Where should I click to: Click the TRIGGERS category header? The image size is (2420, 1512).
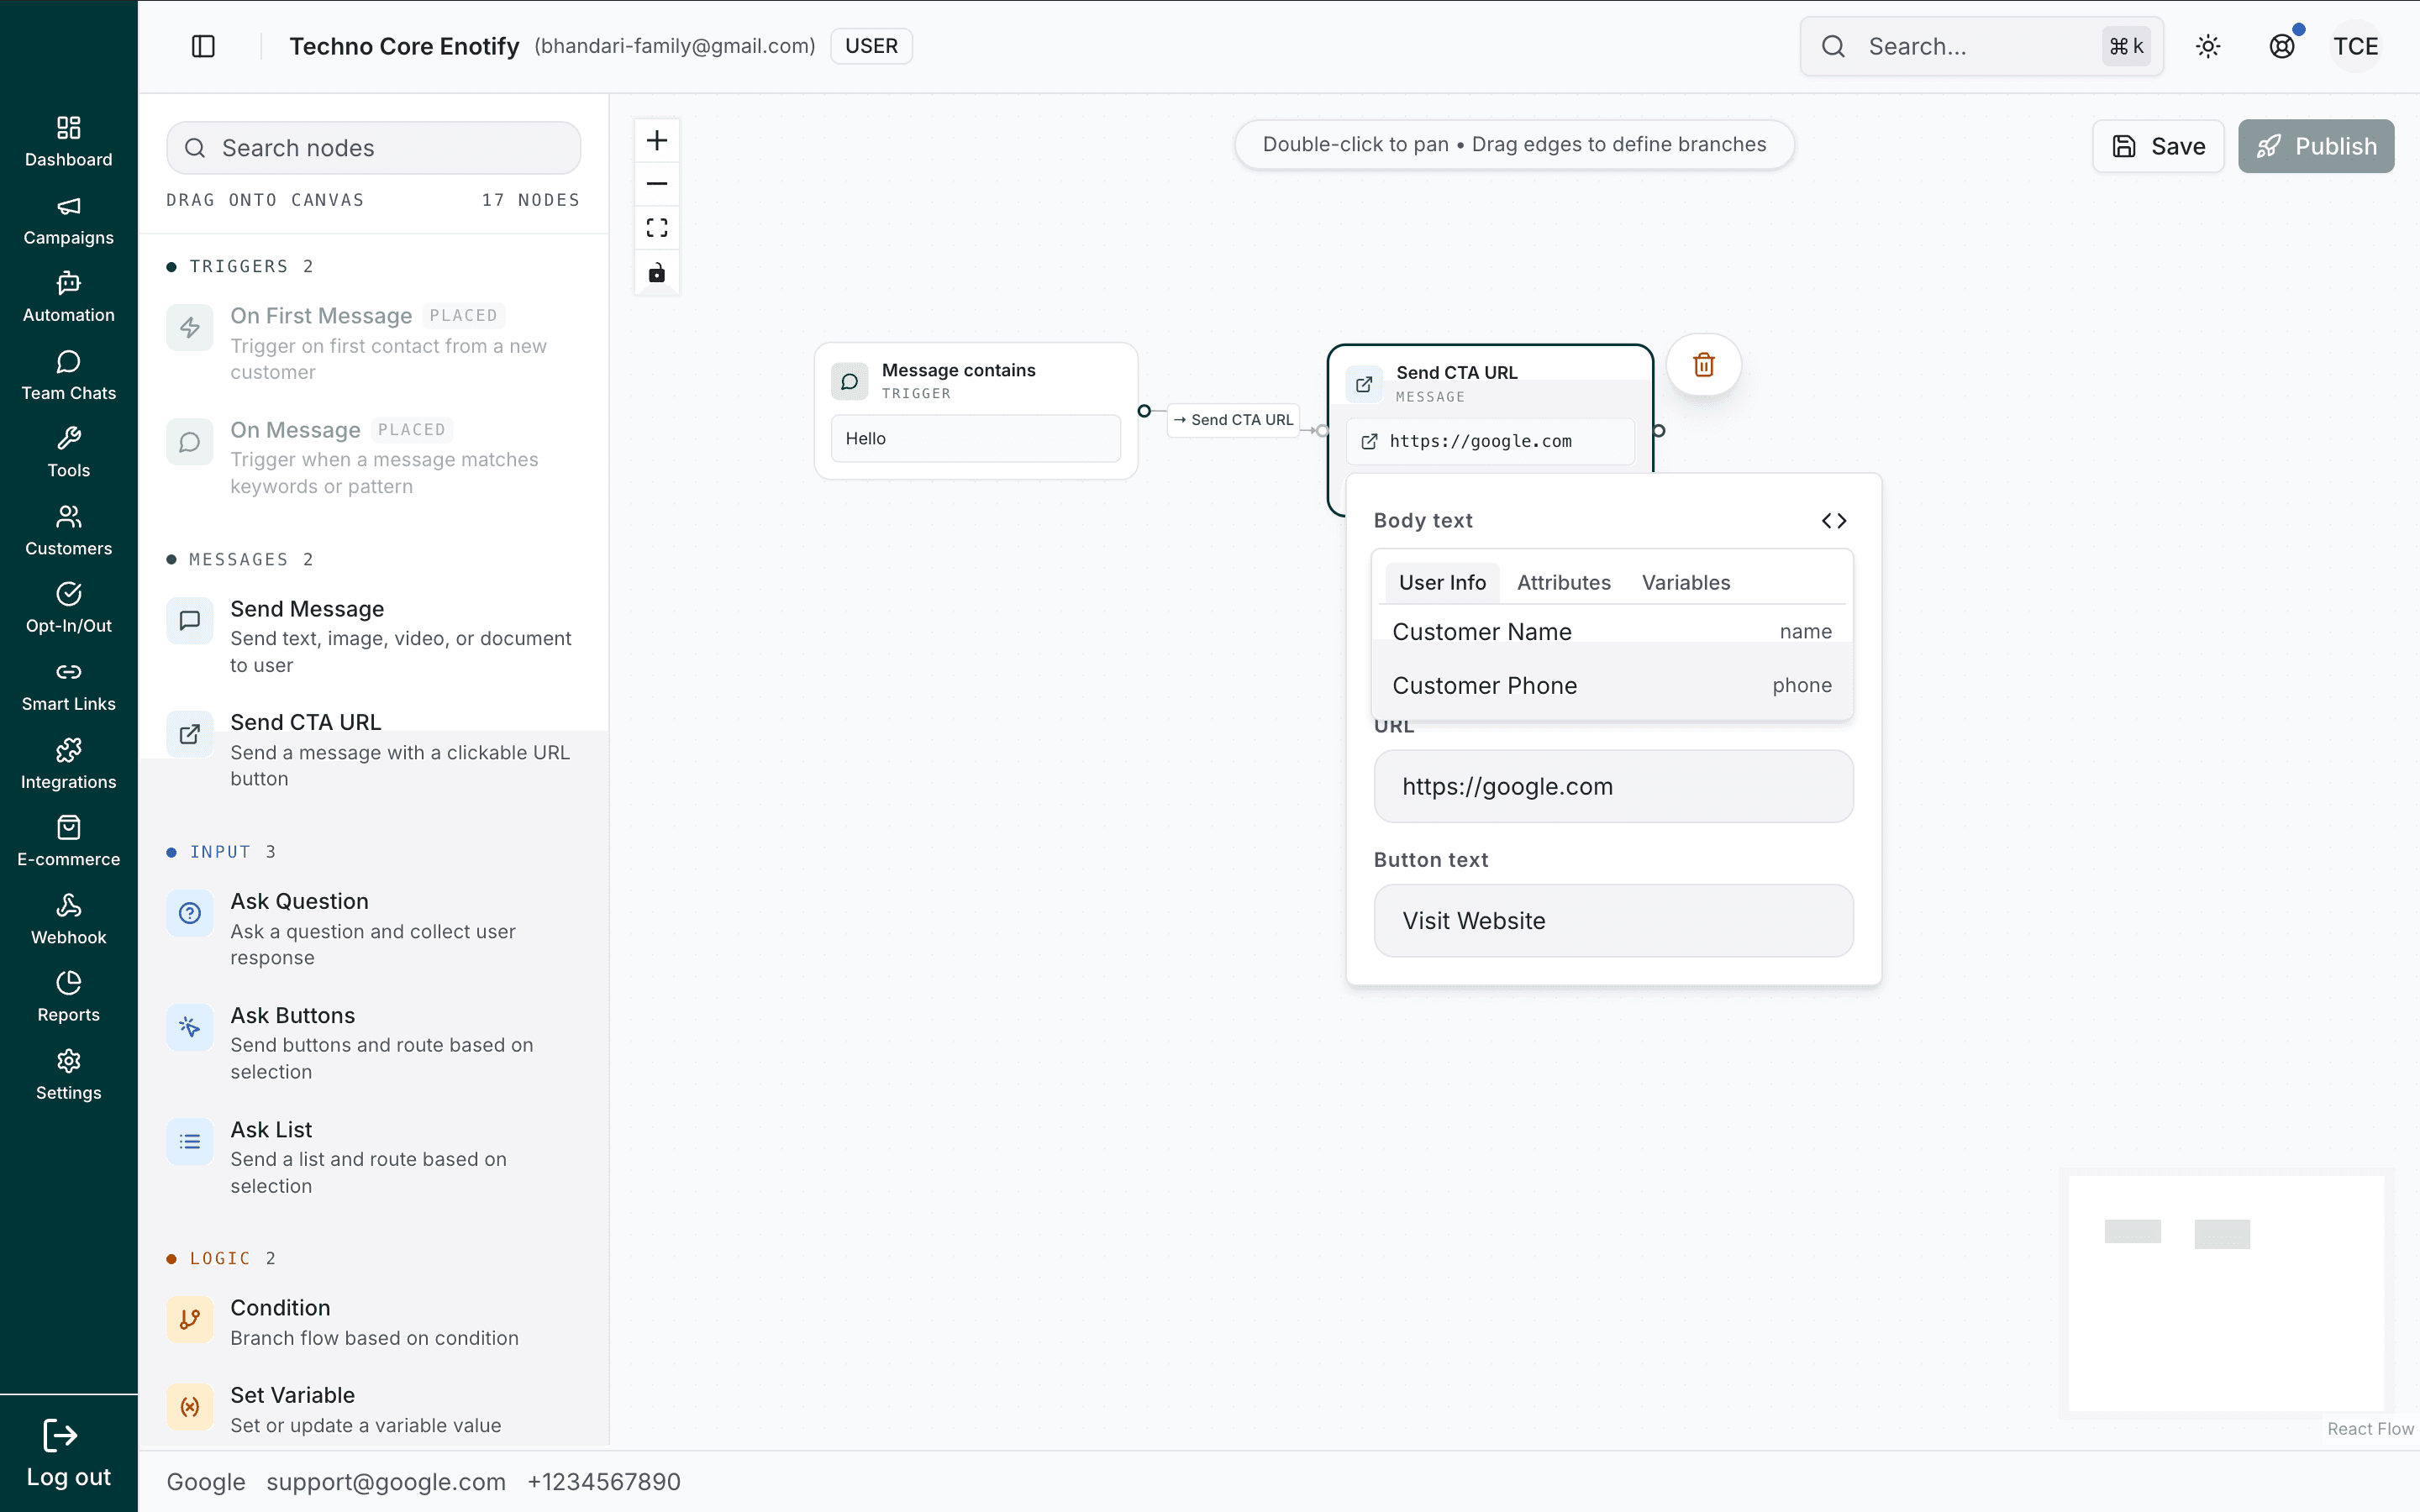click(240, 266)
